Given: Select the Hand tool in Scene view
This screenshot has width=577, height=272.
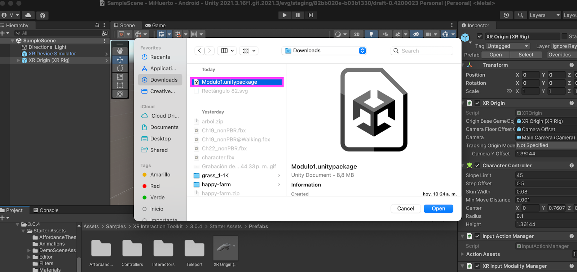Looking at the screenshot, I should [120, 51].
